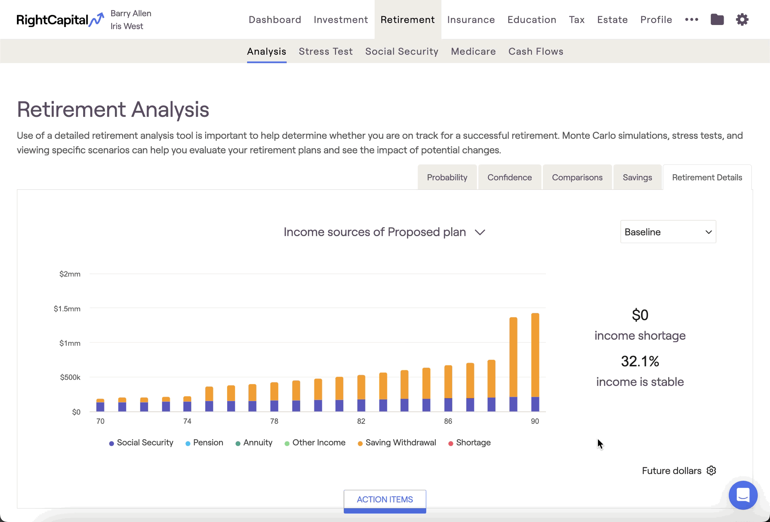This screenshot has height=522, width=770.
Task: Switch to the Stress Test subtab
Action: tap(326, 51)
